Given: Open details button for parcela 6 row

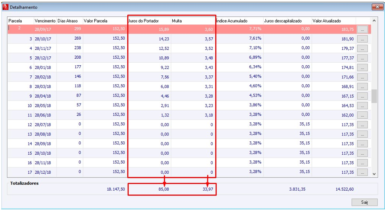Looking at the screenshot, I should point(362,68).
